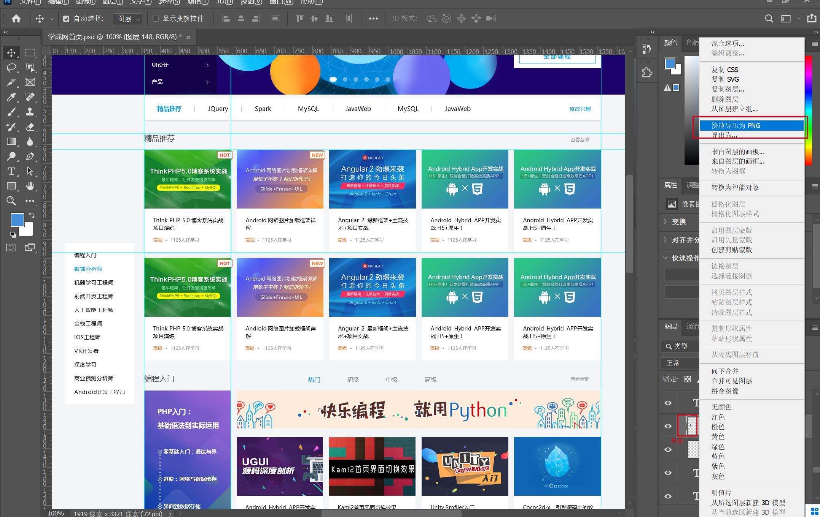Open the search magnifier in options bar
Screen dimensions: 820x517
pyautogui.click(x=769, y=18)
